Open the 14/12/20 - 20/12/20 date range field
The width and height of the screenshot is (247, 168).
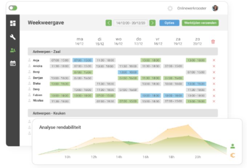pyautogui.click(x=131, y=23)
